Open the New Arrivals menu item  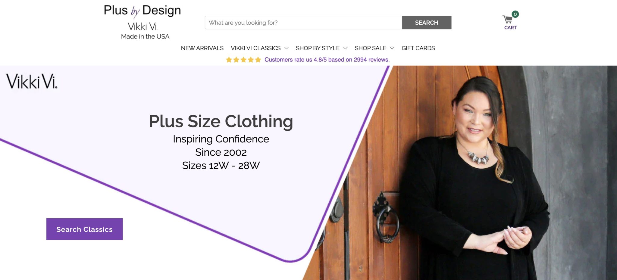coord(202,48)
